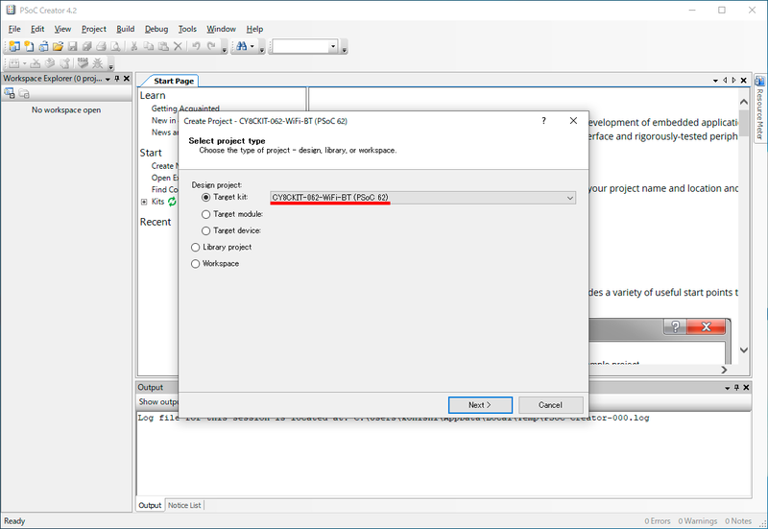Click the Cut scissors icon
The image size is (768, 529).
(133, 46)
